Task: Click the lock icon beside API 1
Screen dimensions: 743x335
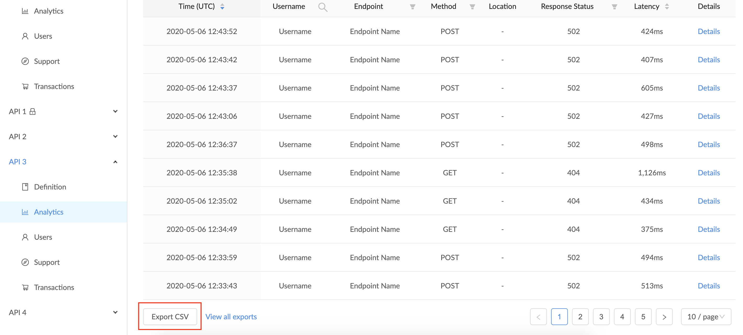Action: (33, 111)
